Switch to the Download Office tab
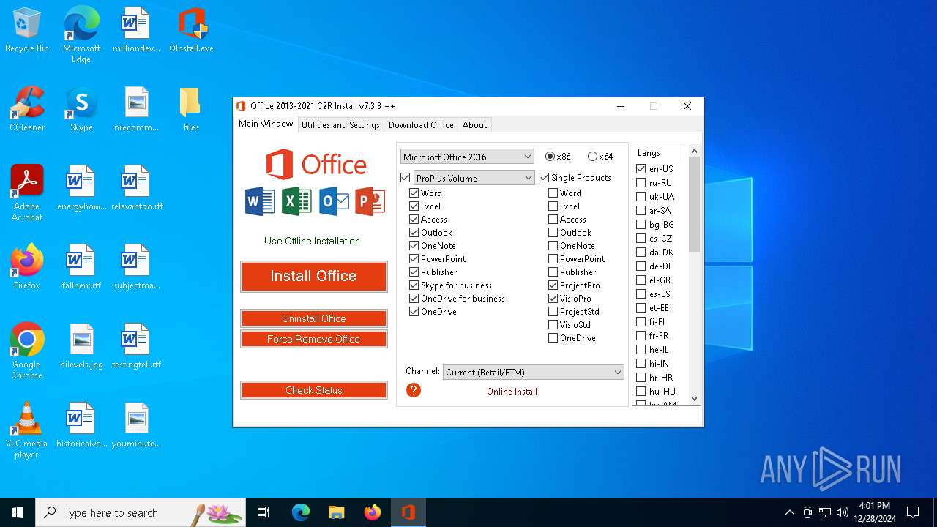937x527 pixels. [x=421, y=125]
